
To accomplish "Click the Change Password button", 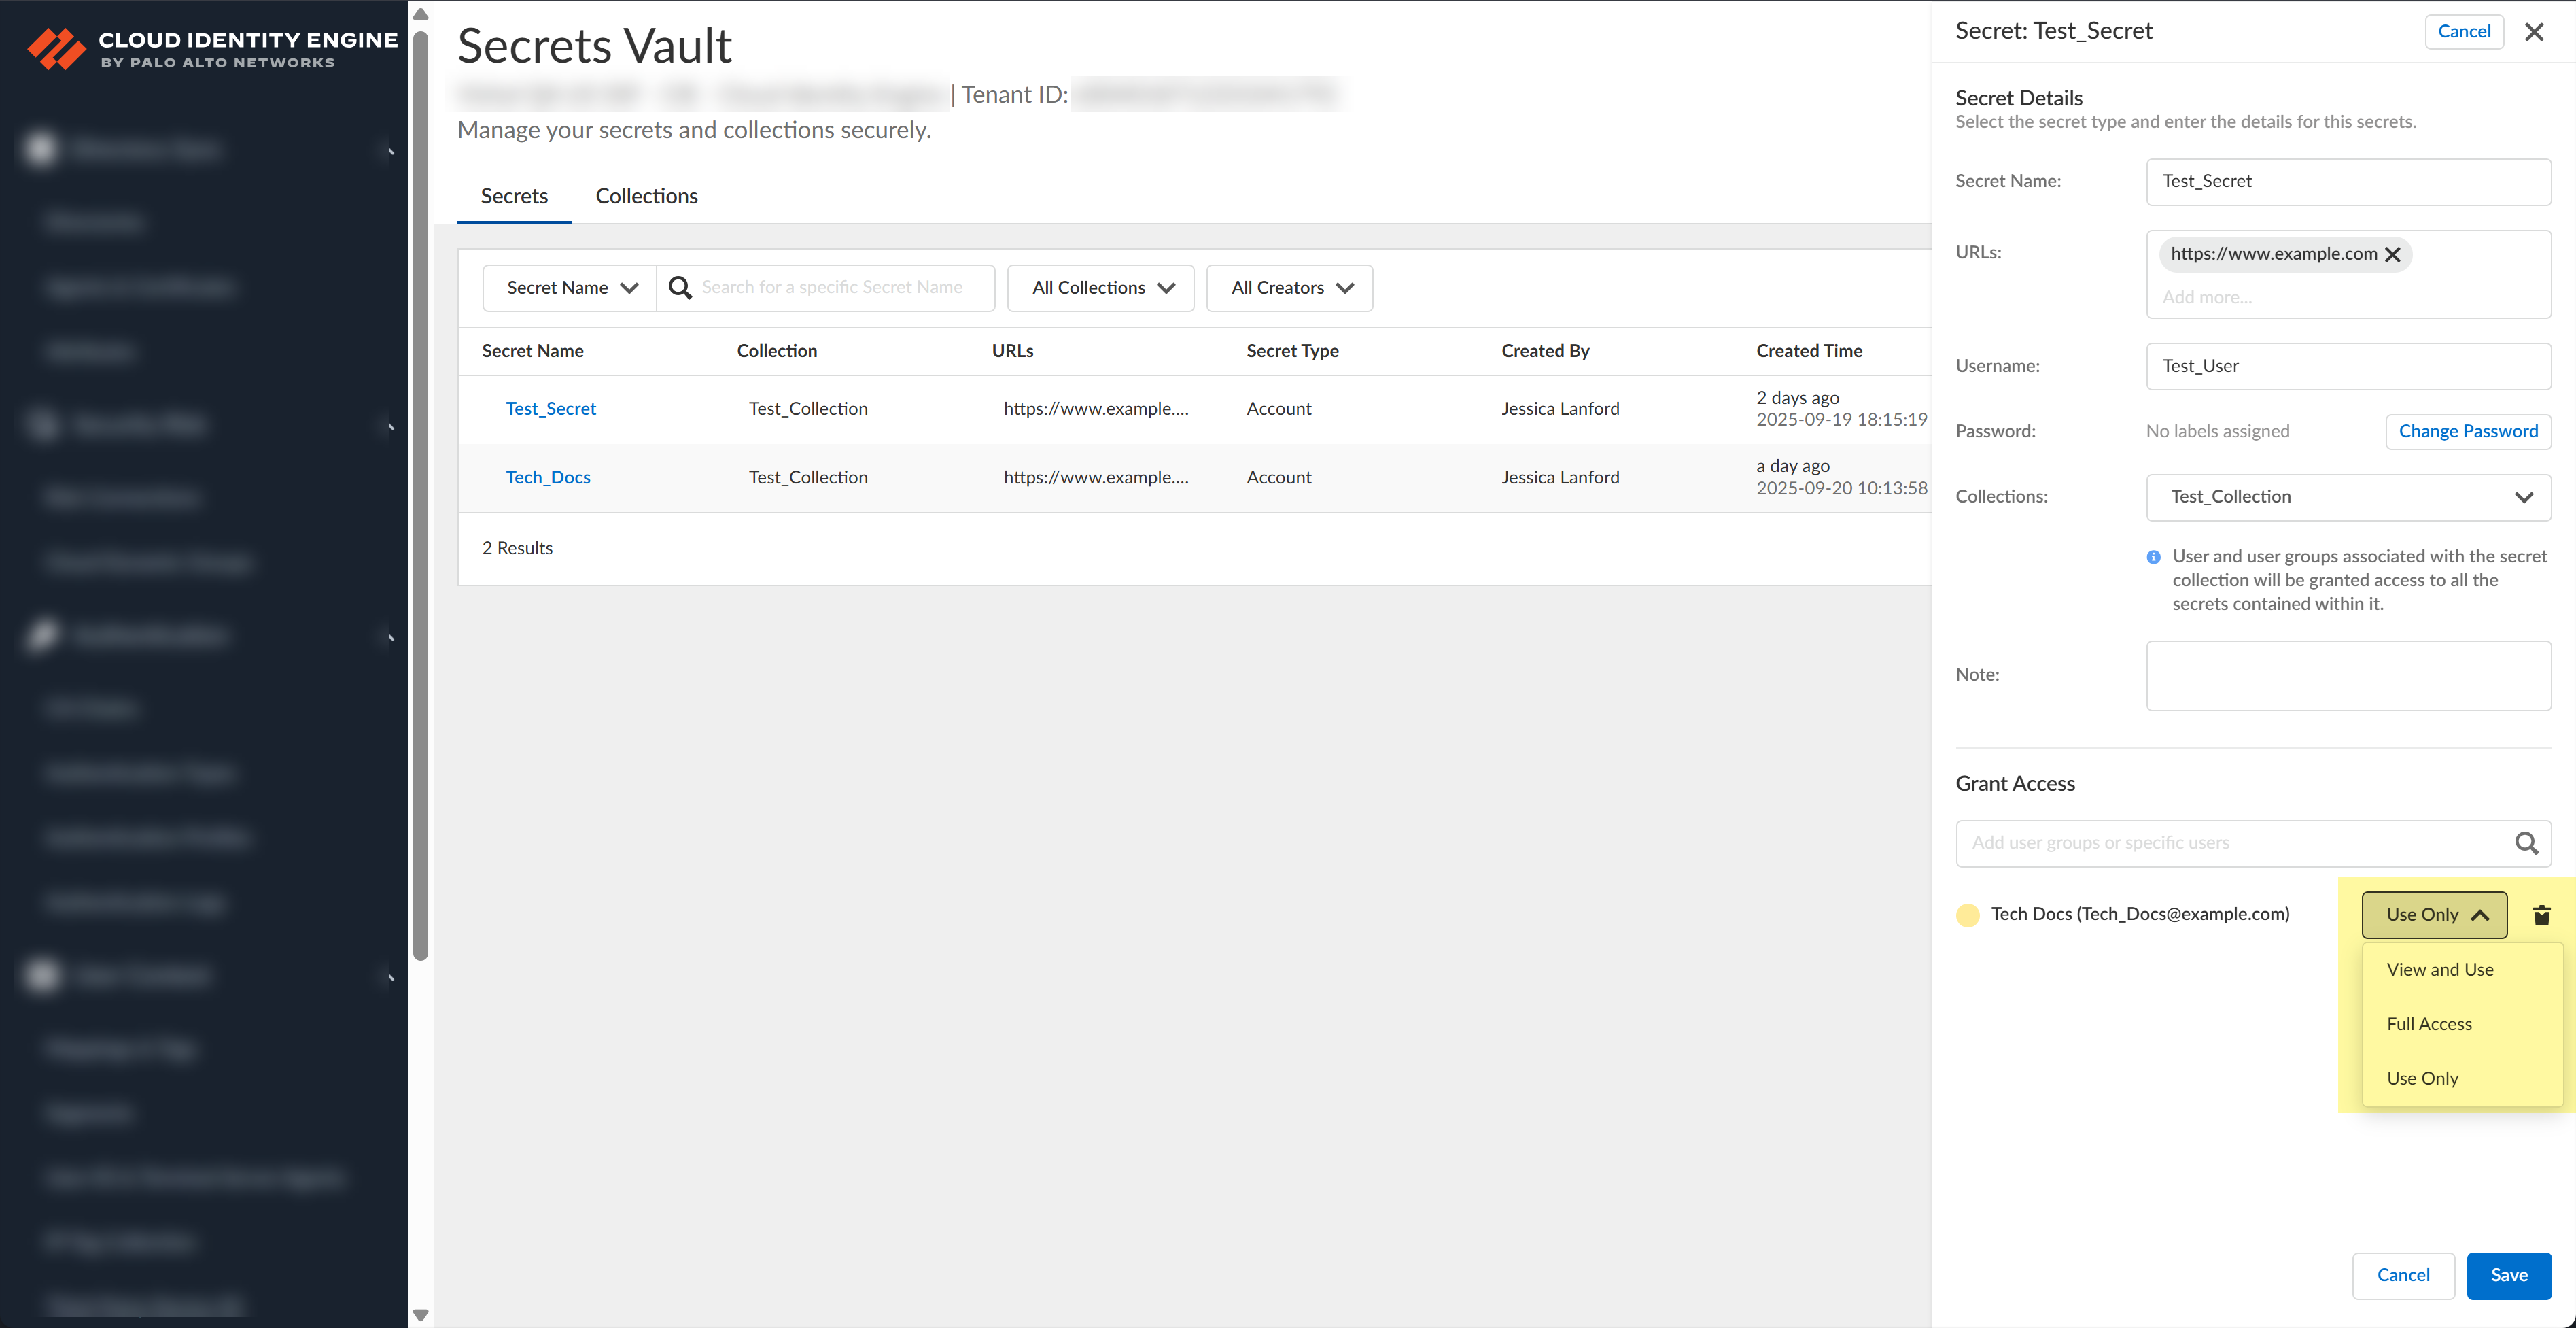I will pos(2467,431).
